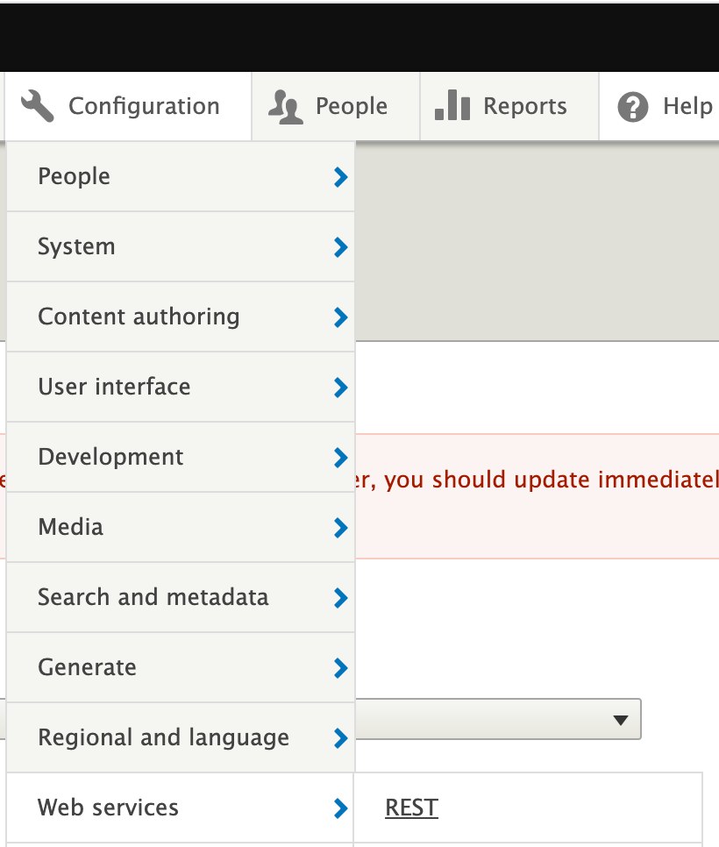Viewport: 719px width, 847px height.
Task: Expand the Media chevron
Action: pyautogui.click(x=341, y=528)
